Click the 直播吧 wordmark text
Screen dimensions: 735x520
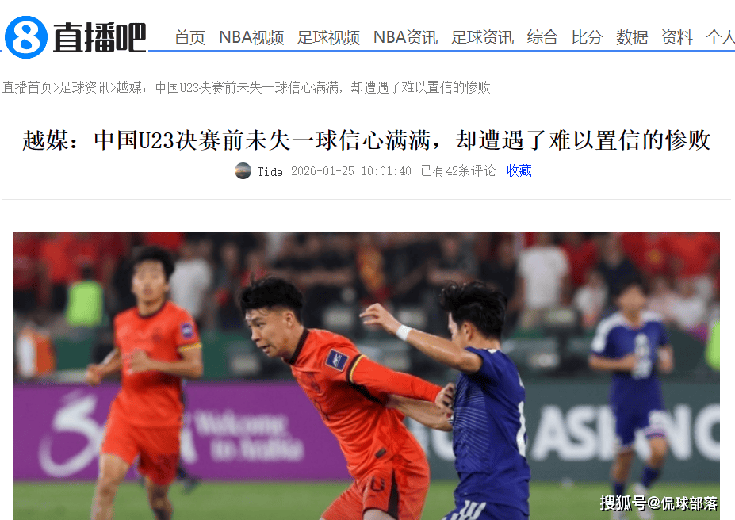point(99,37)
